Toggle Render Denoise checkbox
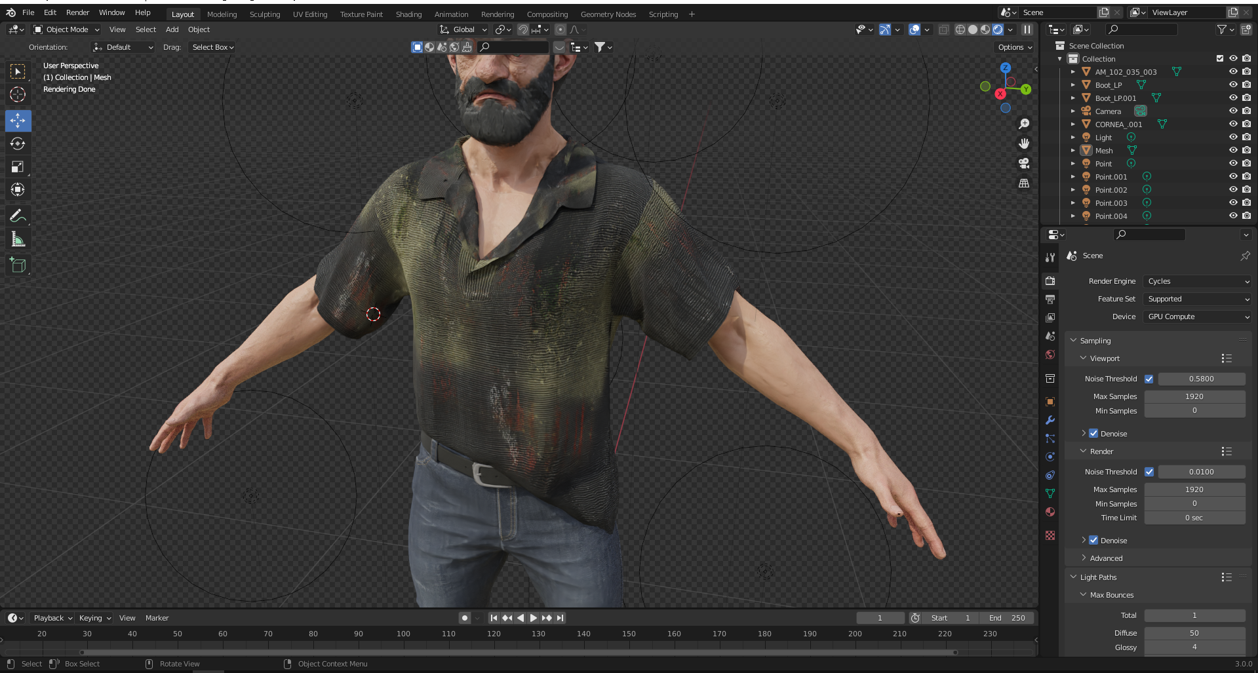Screen dimensions: 1258x673 click(x=1093, y=540)
